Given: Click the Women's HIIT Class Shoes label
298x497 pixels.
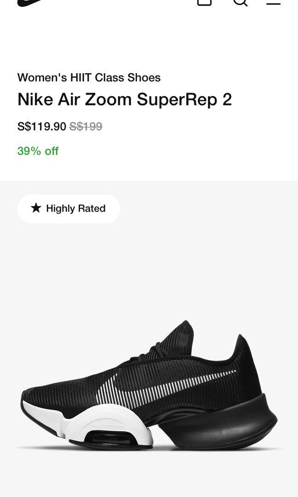Looking at the screenshot, I should (89, 77).
